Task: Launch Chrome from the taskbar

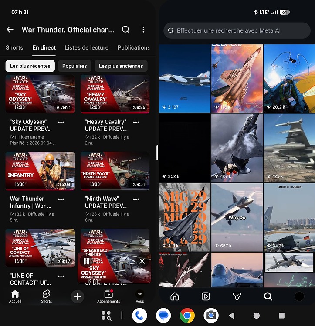Action: pos(187,316)
